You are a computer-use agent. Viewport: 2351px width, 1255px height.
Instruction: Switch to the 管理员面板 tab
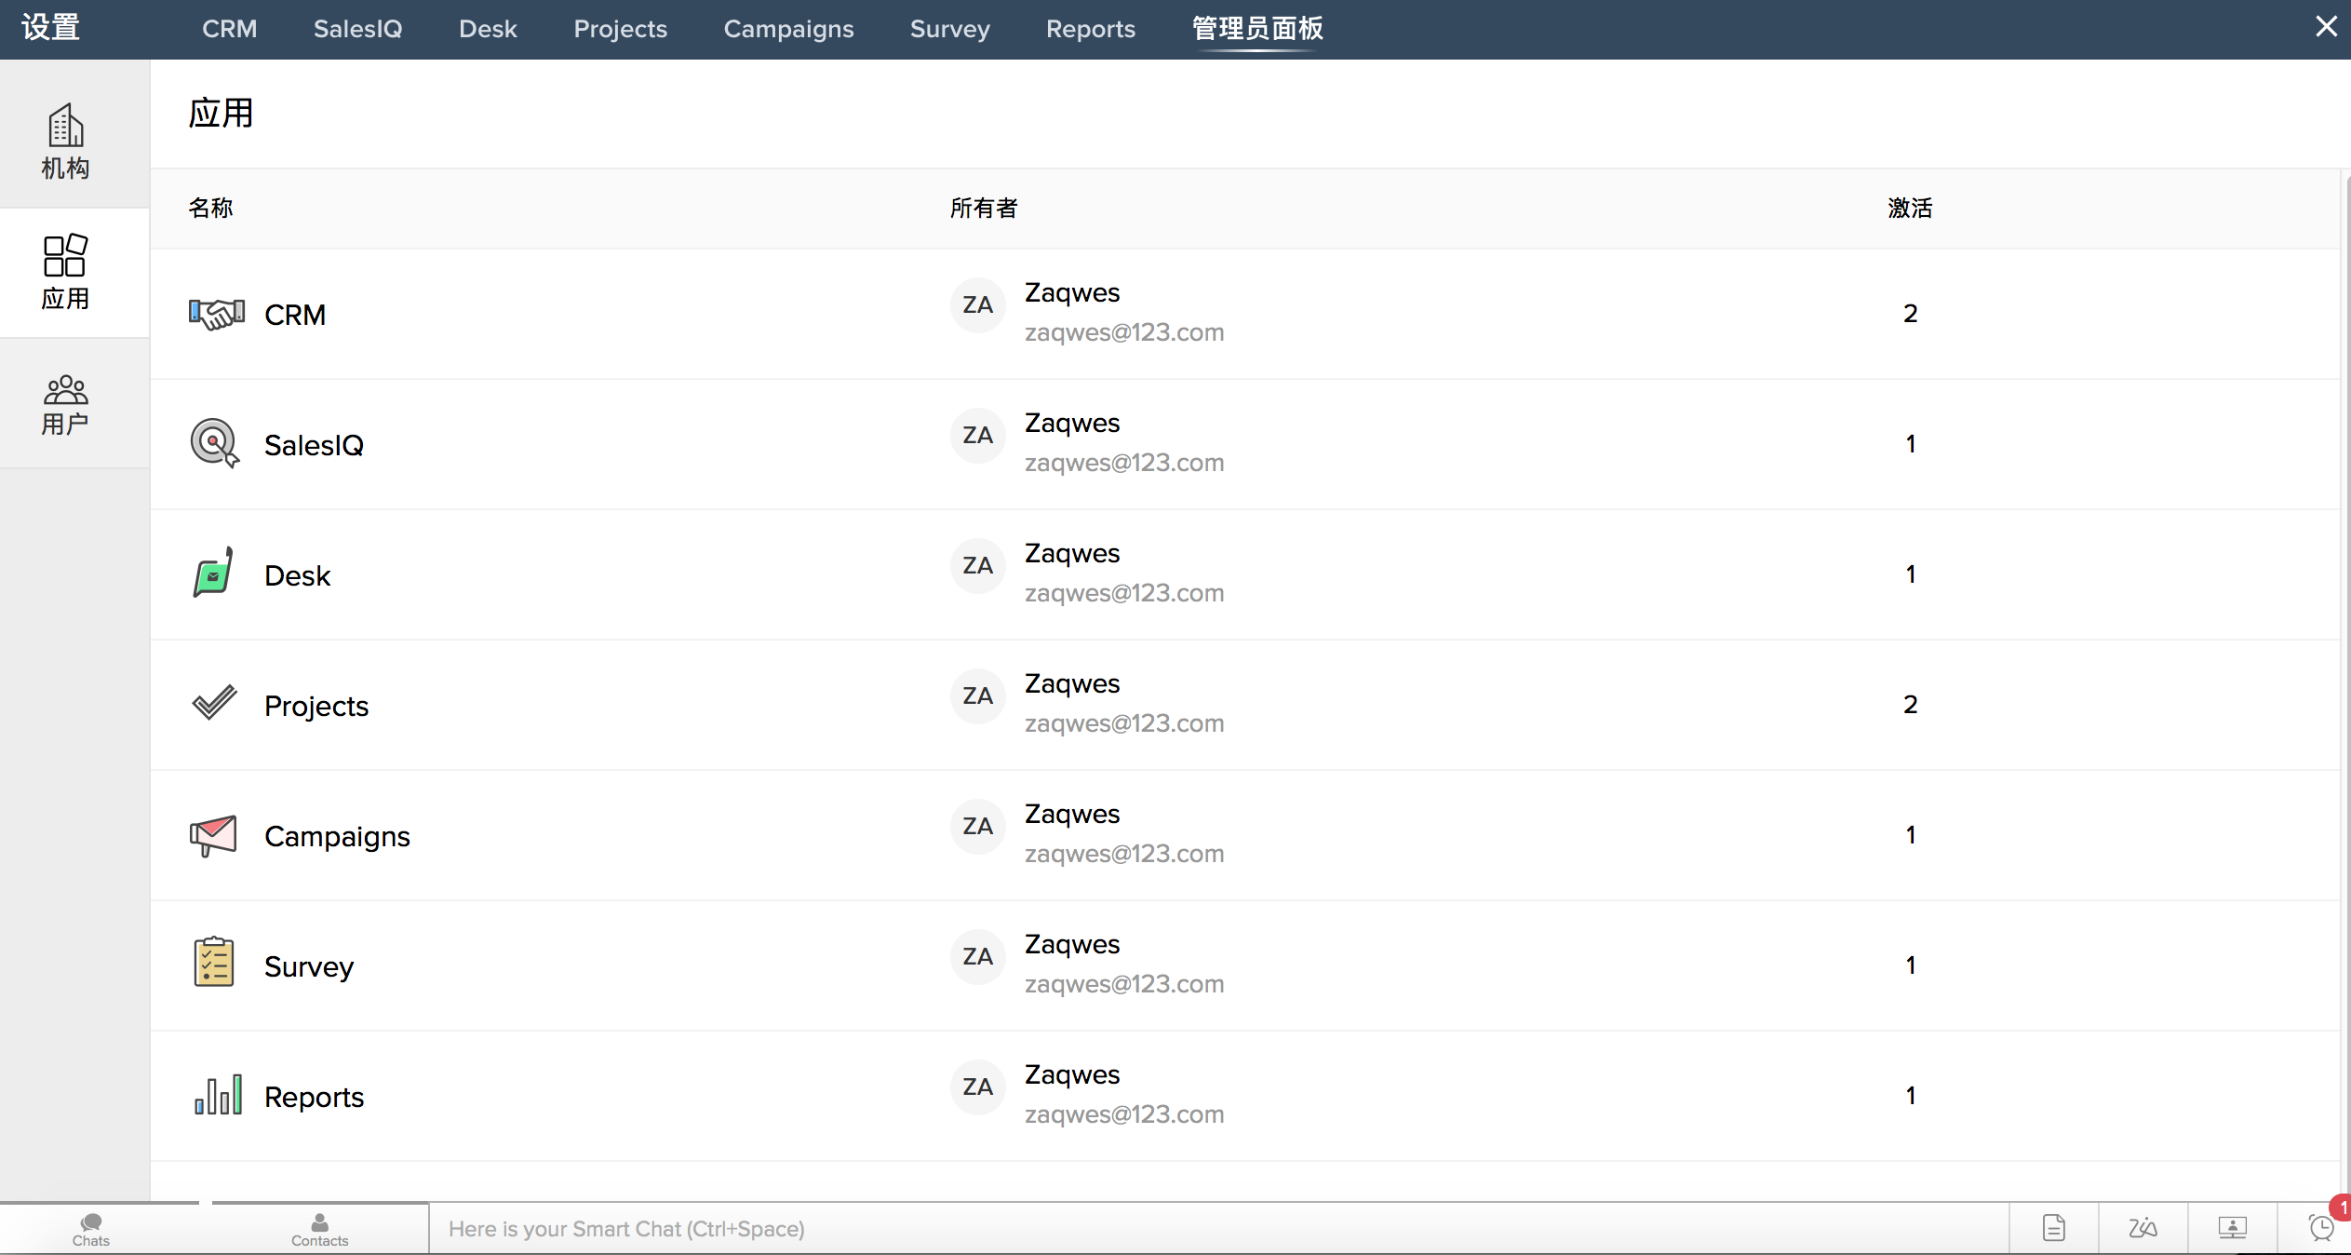1257,29
